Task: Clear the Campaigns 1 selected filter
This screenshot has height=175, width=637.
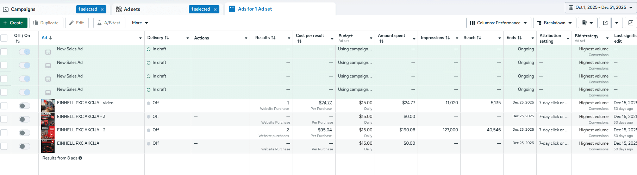Action: 102,10
